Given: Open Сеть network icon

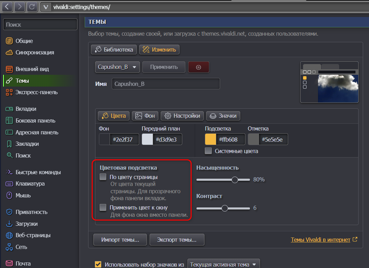Looking at the screenshot, I should (9, 247).
